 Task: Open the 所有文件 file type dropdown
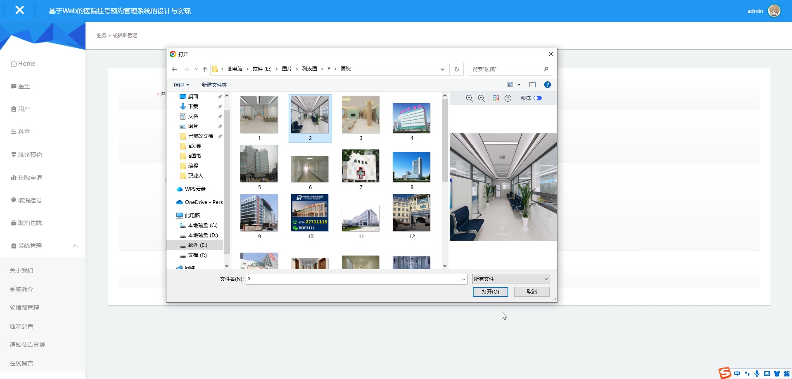(511, 279)
